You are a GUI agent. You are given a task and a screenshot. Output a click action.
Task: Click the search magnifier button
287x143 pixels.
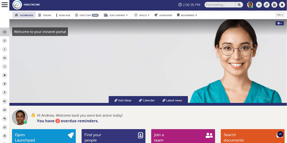click(239, 5)
